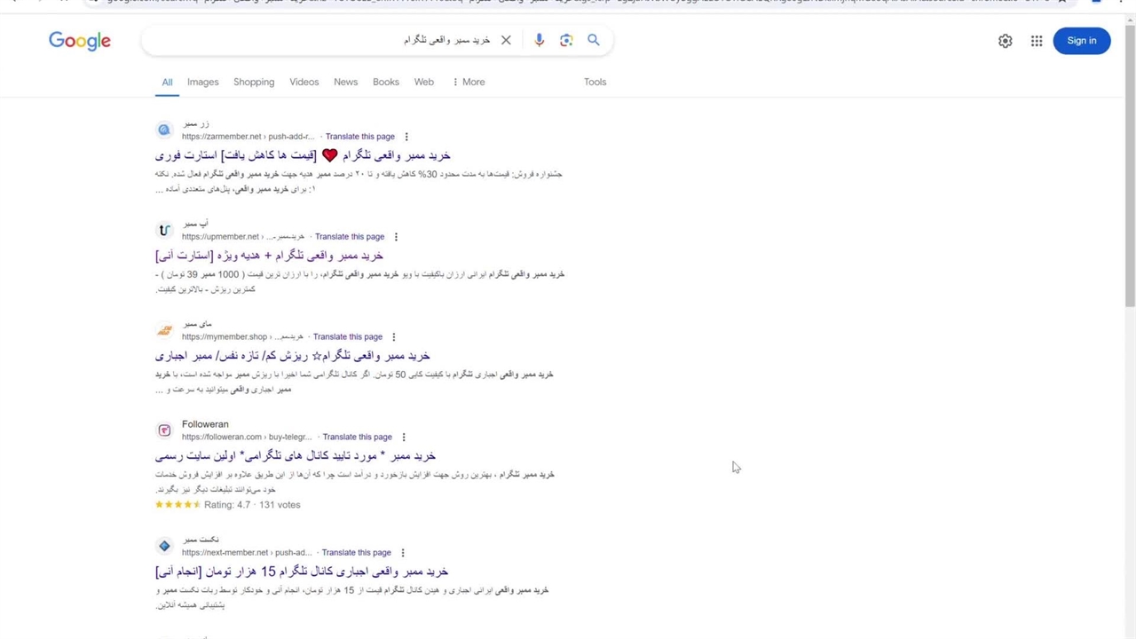Click the Google logo
The height and width of the screenshot is (639, 1136).
tap(80, 41)
